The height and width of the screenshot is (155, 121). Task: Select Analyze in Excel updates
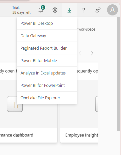47,73
